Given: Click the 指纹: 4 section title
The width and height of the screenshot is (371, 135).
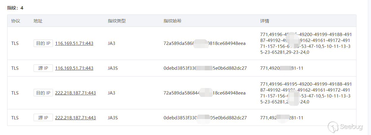Looking at the screenshot, I should click(15, 8).
